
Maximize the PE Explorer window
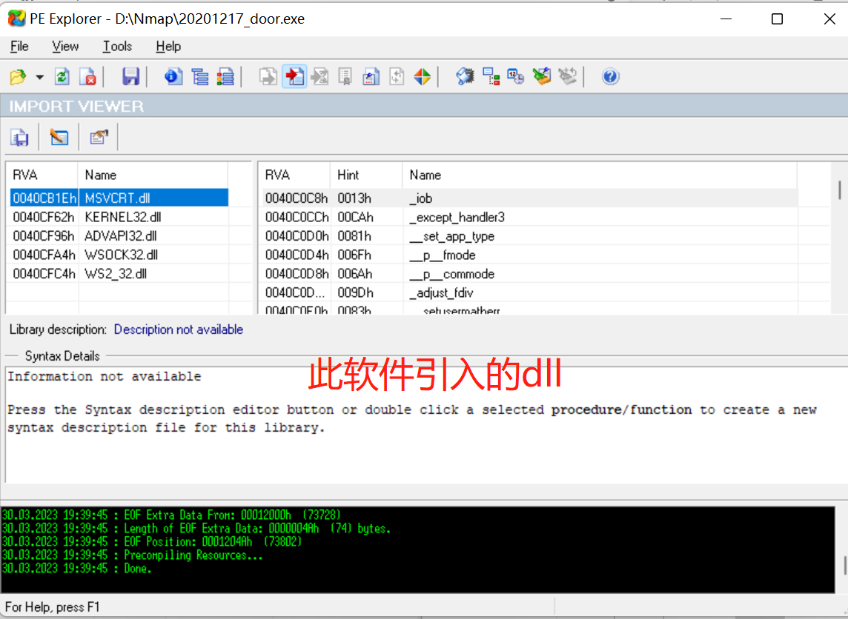[777, 19]
